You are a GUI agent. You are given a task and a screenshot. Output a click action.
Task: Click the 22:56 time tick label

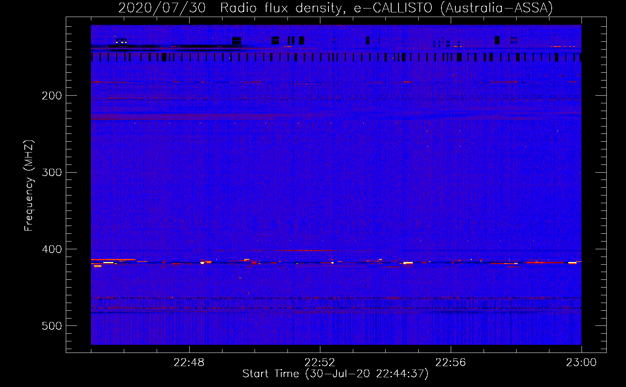click(451, 363)
